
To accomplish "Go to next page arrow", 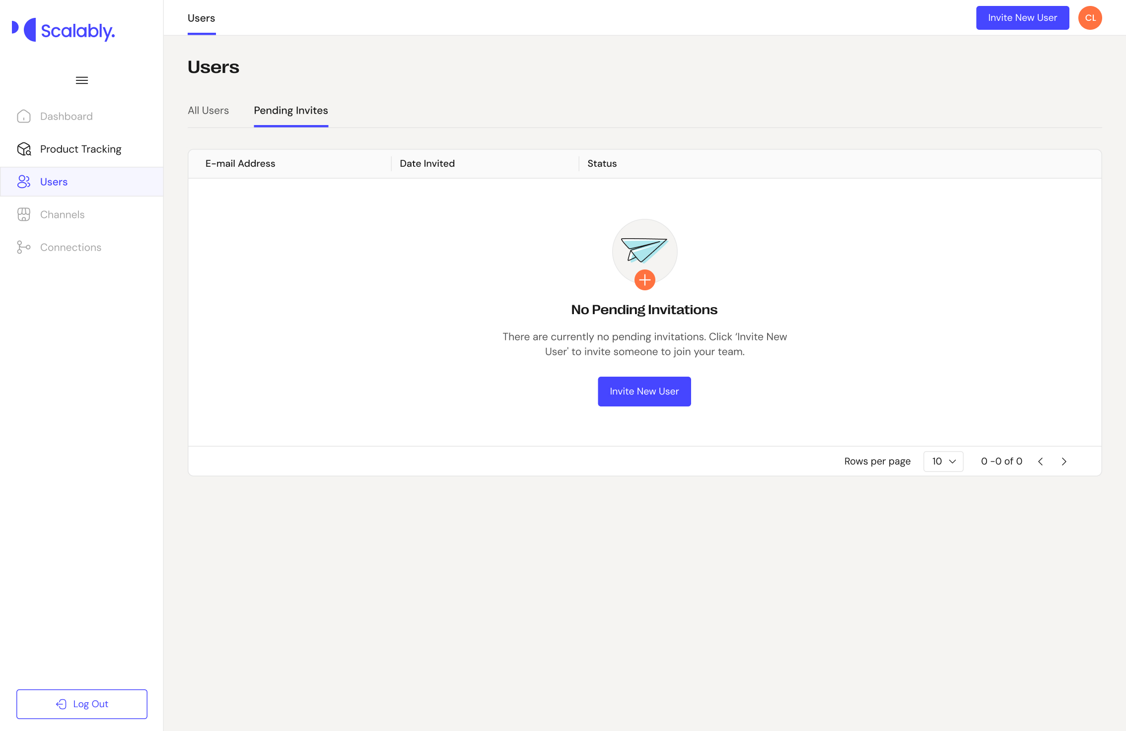I will pyautogui.click(x=1064, y=462).
